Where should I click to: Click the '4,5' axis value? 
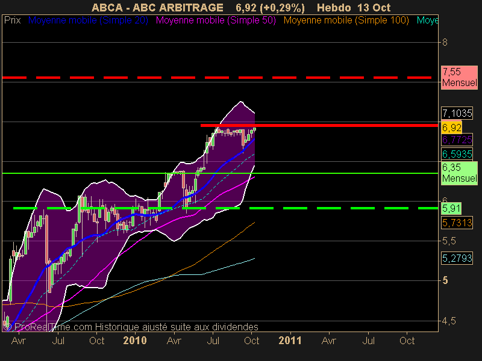(x=449, y=321)
